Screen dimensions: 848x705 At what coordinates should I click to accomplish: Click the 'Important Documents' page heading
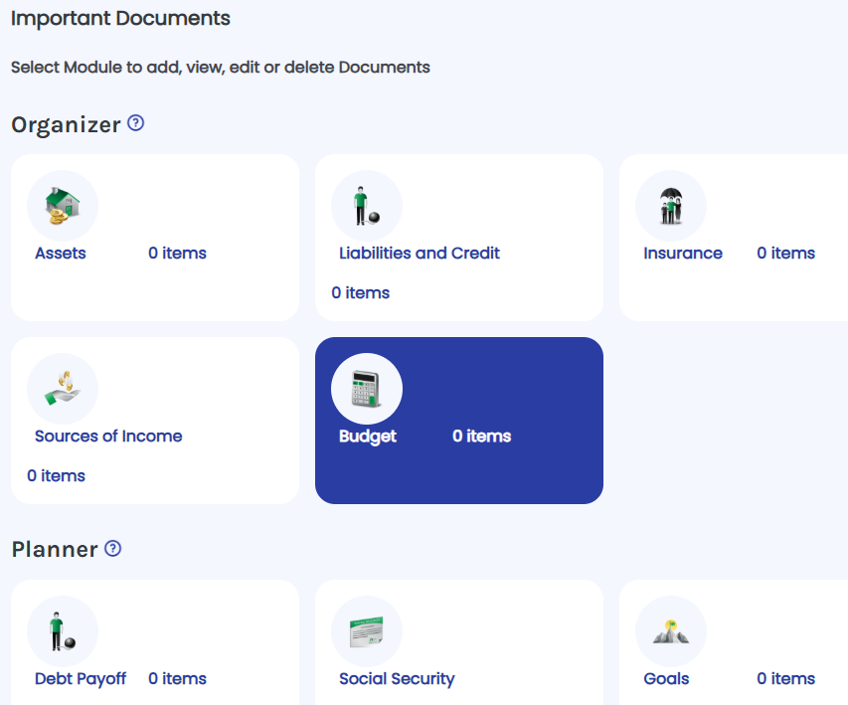(x=120, y=19)
